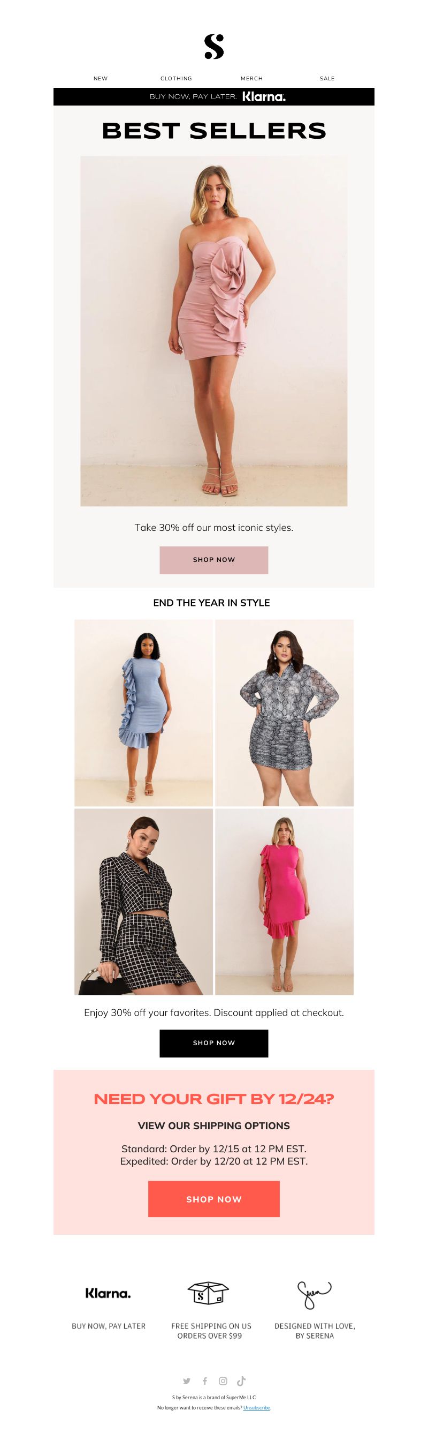This screenshot has width=428, height=1433.
Task: Click the free shipping box icon
Action: click(x=209, y=1293)
